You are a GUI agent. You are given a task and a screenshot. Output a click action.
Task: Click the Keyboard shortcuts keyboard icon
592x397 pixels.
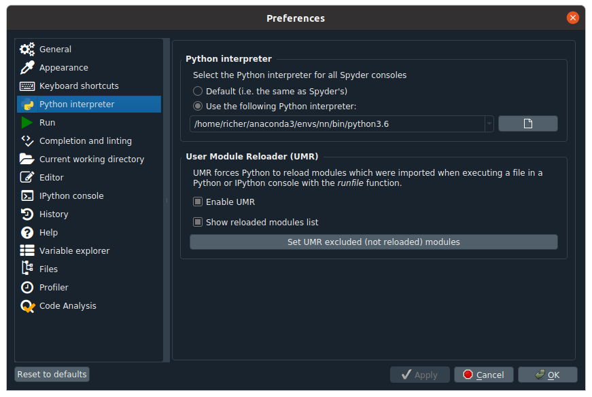(x=27, y=86)
